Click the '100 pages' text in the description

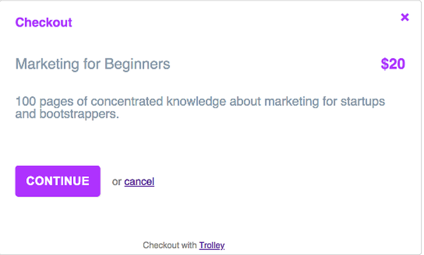point(45,102)
